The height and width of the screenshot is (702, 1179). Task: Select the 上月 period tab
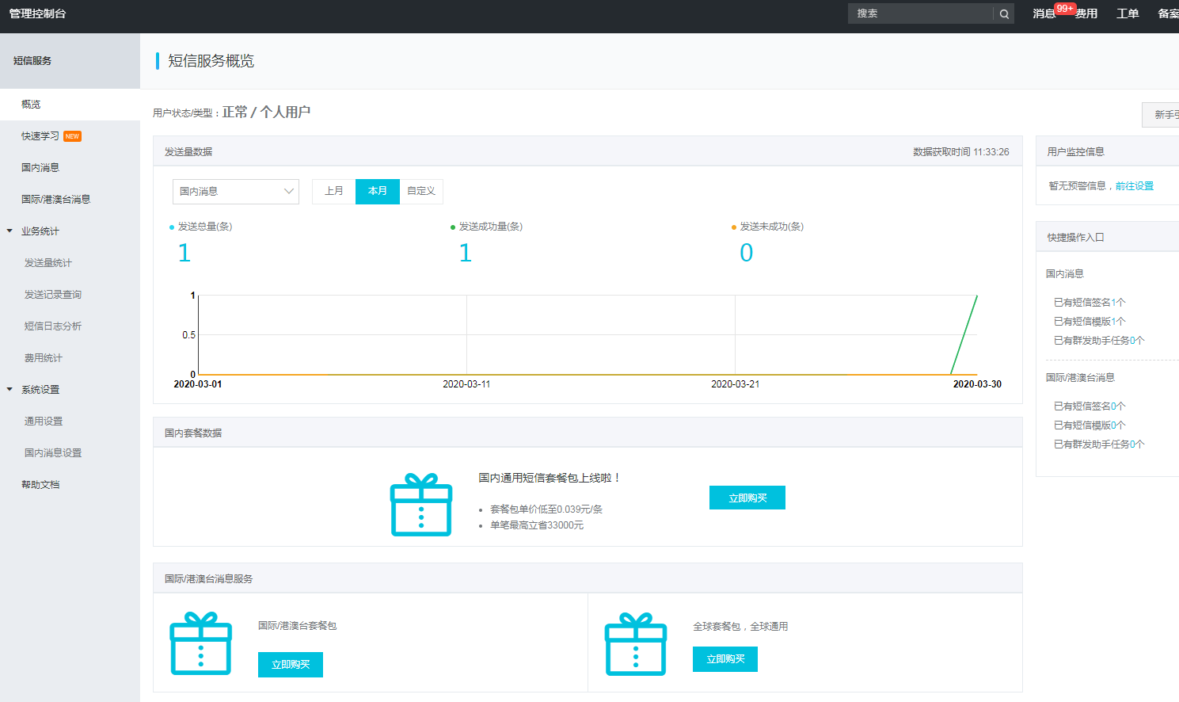[x=334, y=191]
